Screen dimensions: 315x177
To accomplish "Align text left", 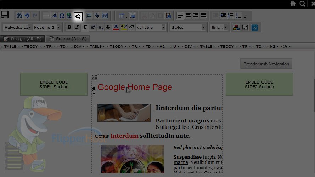I will (180, 16).
